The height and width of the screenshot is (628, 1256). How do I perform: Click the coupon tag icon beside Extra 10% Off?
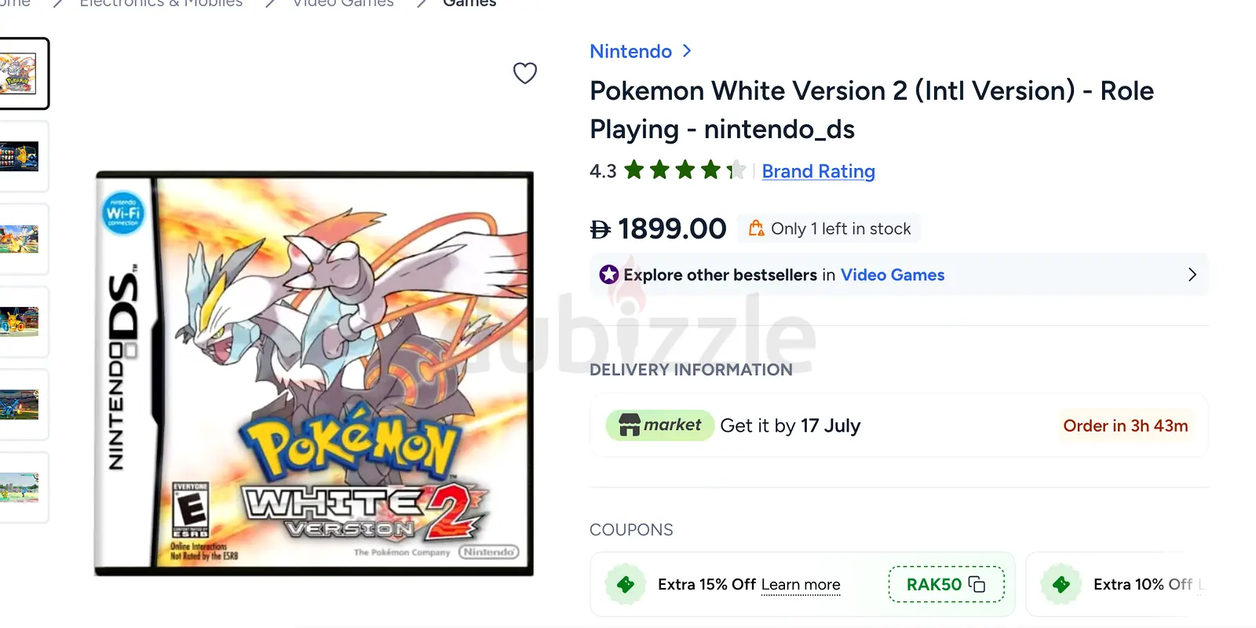1061,584
